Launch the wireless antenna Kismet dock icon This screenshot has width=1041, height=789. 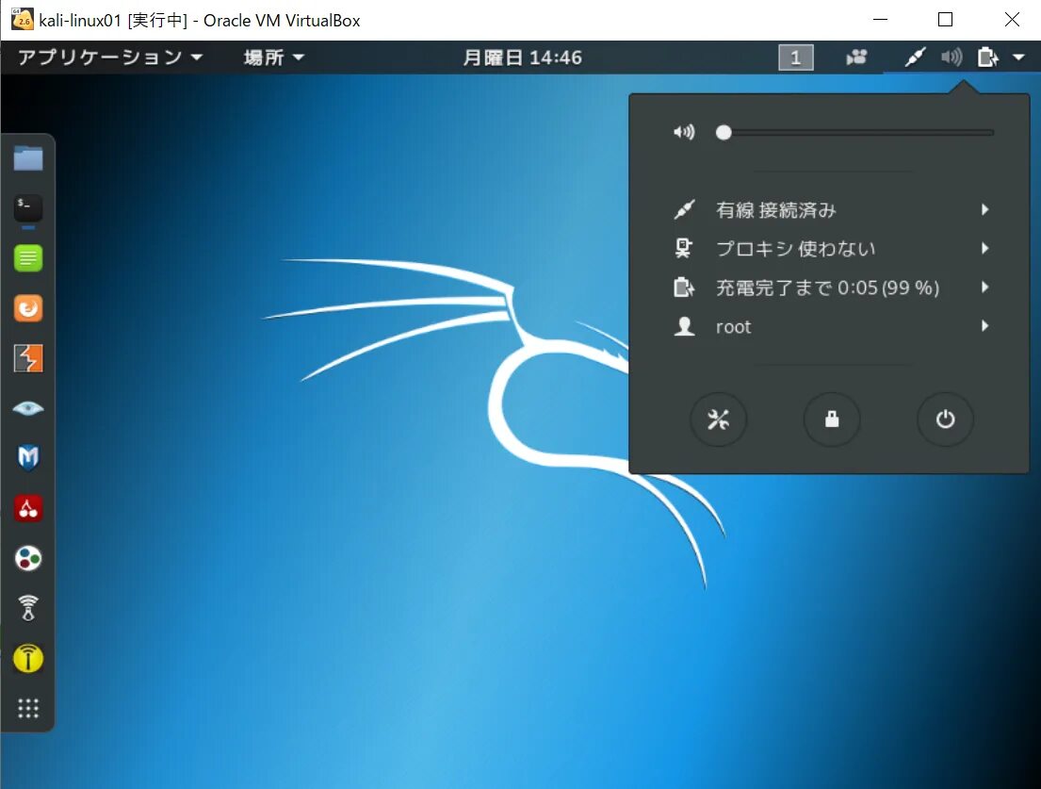tap(28, 608)
